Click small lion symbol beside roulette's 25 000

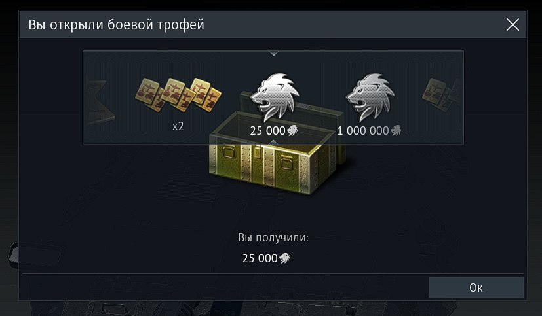[x=292, y=130]
